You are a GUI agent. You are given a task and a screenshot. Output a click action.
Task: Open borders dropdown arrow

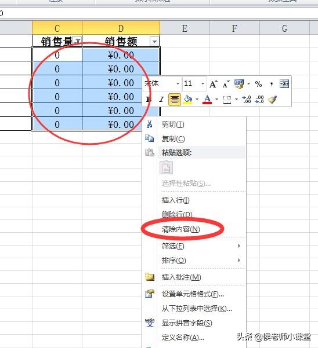tap(236, 99)
